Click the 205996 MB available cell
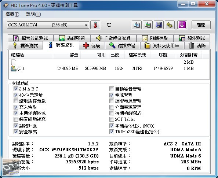Image resolution: width=218 pixels, height=178 pixels. click(95, 68)
